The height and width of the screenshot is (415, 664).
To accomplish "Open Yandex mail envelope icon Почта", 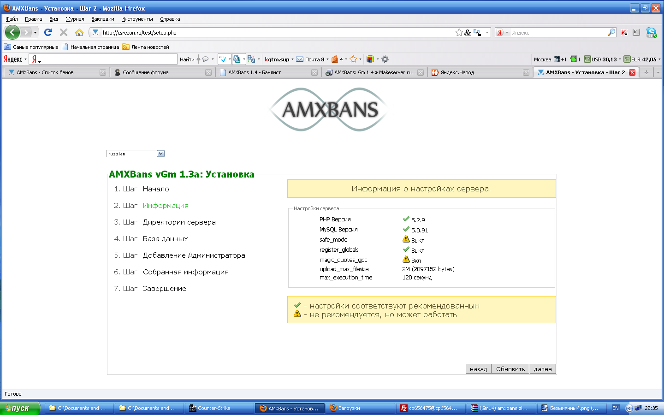I will pos(300,59).
